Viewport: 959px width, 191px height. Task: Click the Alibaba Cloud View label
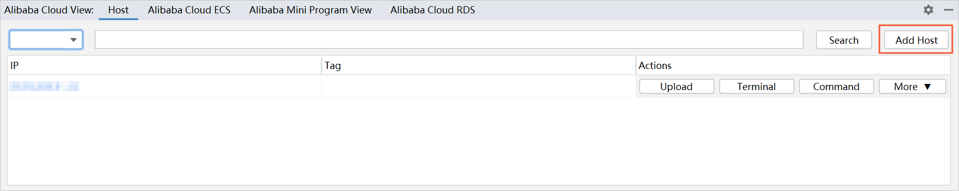[49, 10]
